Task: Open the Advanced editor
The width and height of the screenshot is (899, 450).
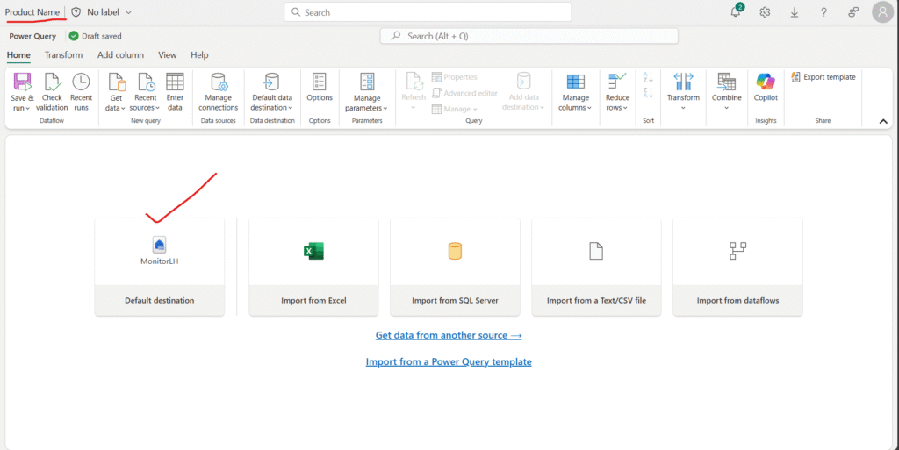Action: click(464, 93)
